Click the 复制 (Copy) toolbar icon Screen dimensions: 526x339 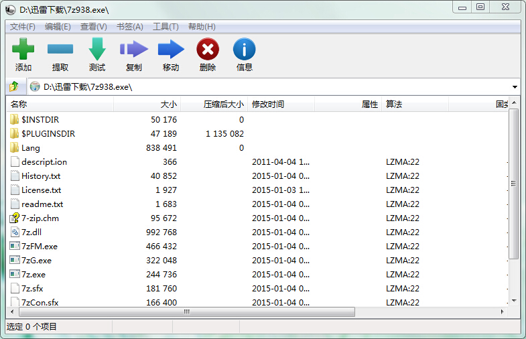click(134, 49)
